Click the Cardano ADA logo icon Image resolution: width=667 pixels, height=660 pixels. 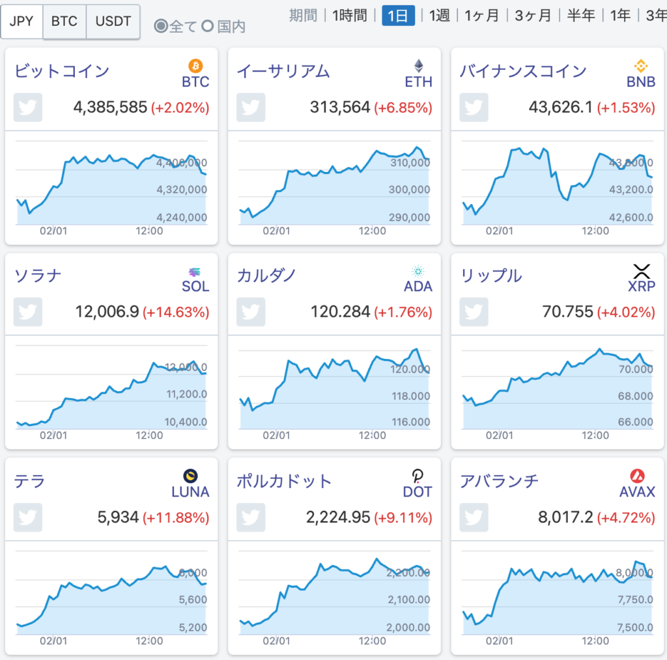(418, 270)
